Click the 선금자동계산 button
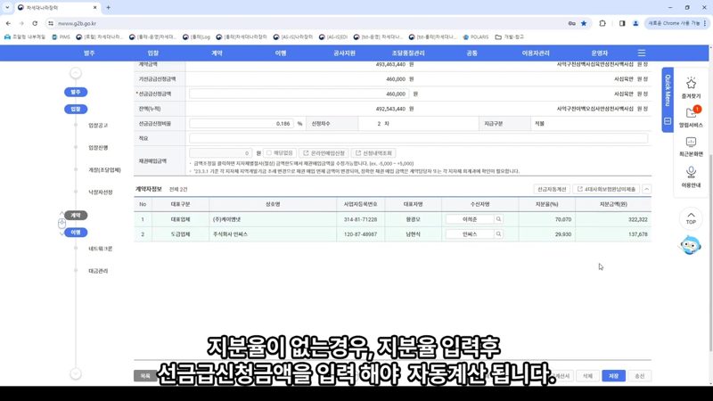 click(x=552, y=189)
